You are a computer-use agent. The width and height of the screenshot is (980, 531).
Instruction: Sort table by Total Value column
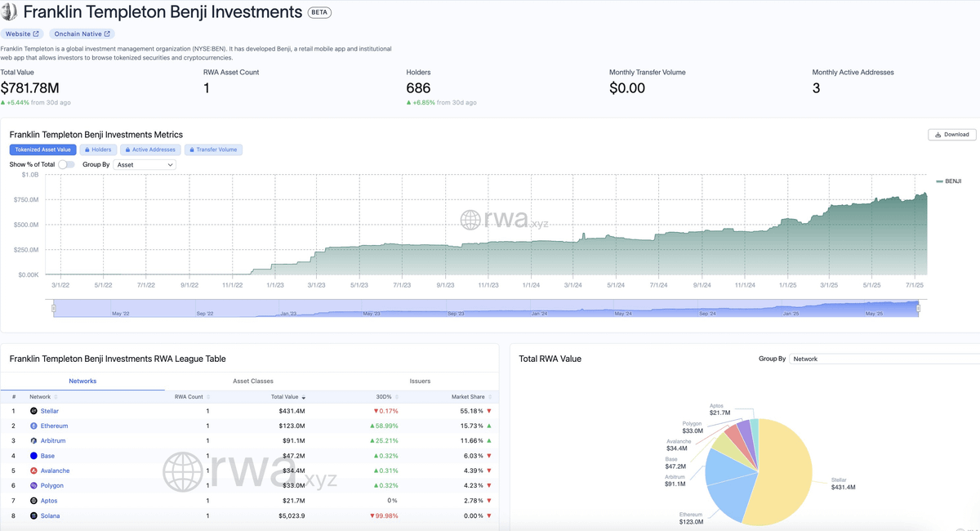point(288,397)
